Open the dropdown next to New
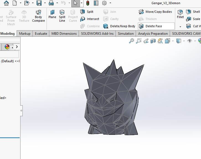Image resolution: width=201 pixels, height=159 pixels. pos(20,3)
